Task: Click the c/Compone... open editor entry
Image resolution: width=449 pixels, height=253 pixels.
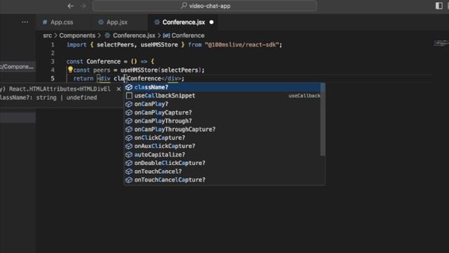Action: pos(17,67)
